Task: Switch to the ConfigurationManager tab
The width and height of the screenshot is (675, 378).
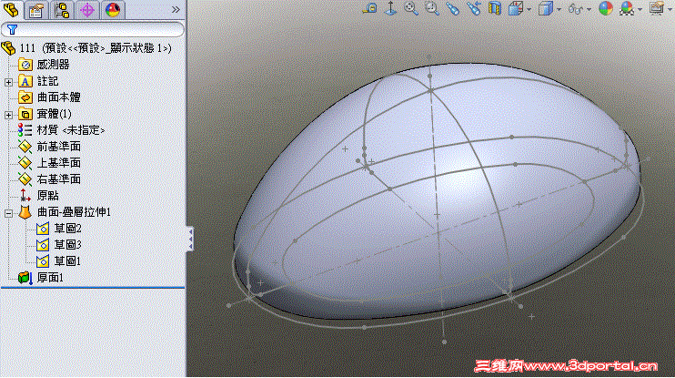Action: pyautogui.click(x=62, y=9)
